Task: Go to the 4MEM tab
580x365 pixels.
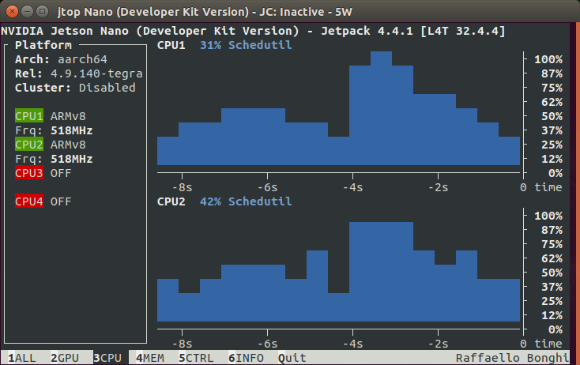Action: point(150,358)
